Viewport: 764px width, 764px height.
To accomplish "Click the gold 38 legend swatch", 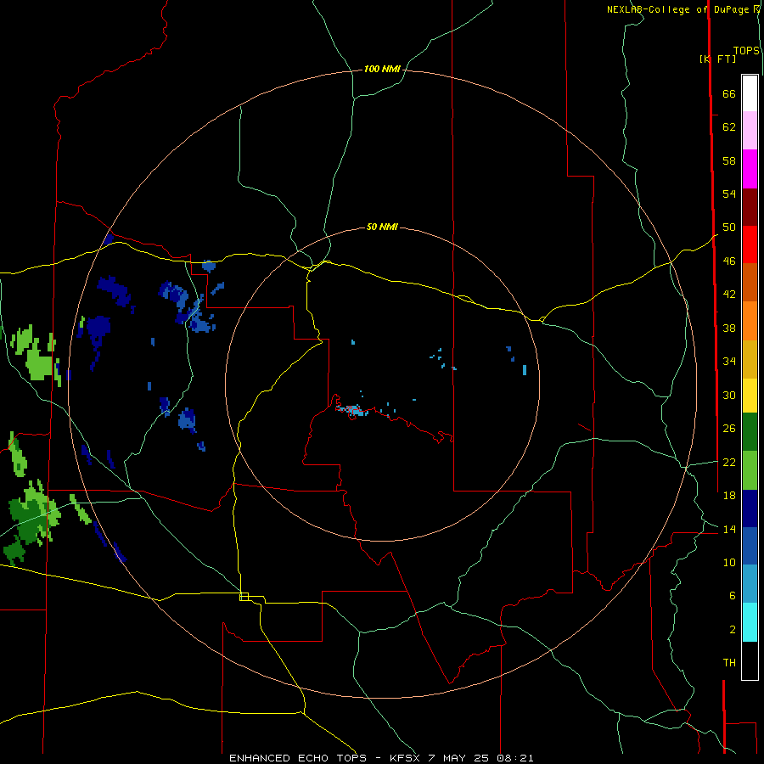I will tap(750, 359).
